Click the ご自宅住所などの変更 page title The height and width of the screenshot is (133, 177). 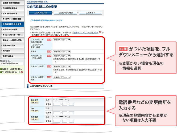pos(42,7)
